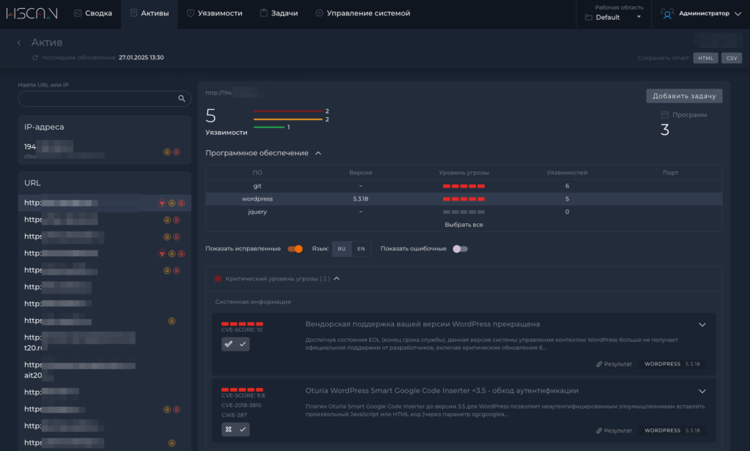Expand the Вендорская поддержка WordPress card
Viewport: 750px width, 451px height.
pos(702,325)
